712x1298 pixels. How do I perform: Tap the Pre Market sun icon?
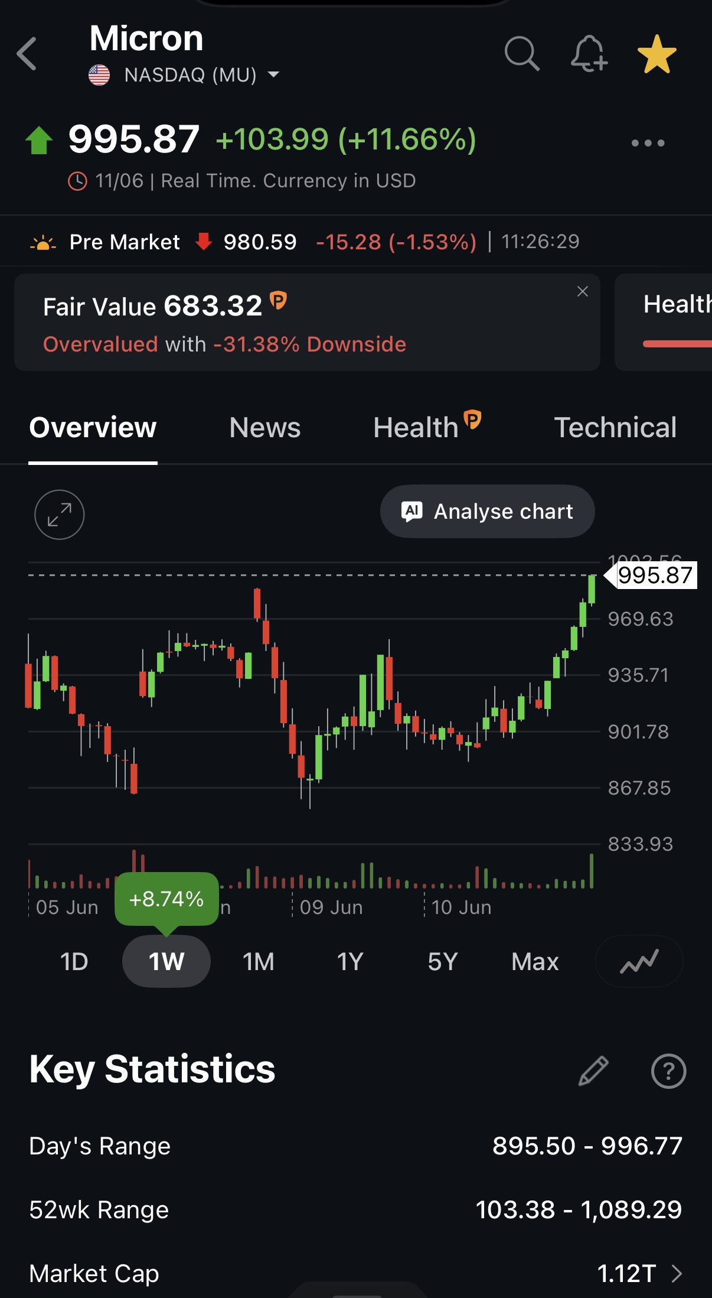pyautogui.click(x=43, y=243)
